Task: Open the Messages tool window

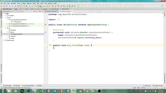Action: (x=7, y=86)
